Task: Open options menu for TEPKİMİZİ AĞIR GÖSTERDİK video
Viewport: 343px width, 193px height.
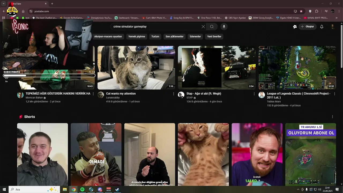Action: coord(93,94)
